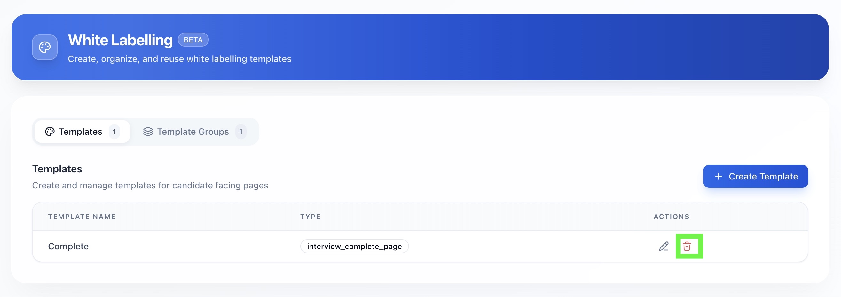Select the Complete template row name
This screenshot has width=841, height=297.
pyautogui.click(x=68, y=247)
